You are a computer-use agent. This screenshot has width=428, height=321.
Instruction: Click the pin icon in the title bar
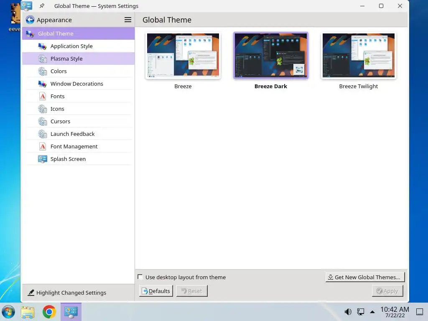tap(42, 6)
